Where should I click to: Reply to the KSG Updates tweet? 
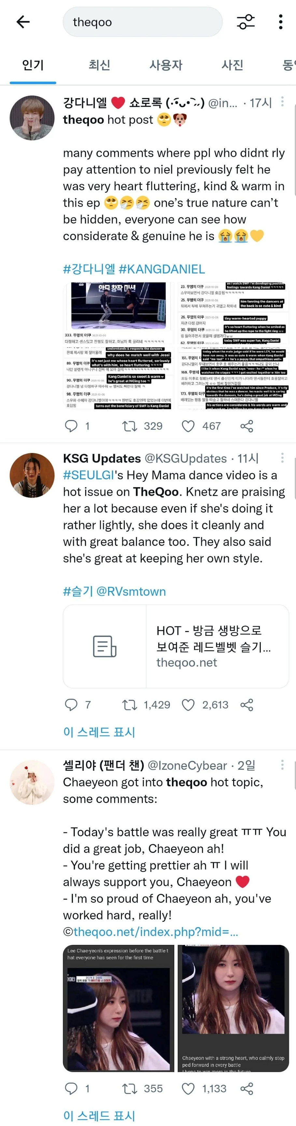pos(71,704)
